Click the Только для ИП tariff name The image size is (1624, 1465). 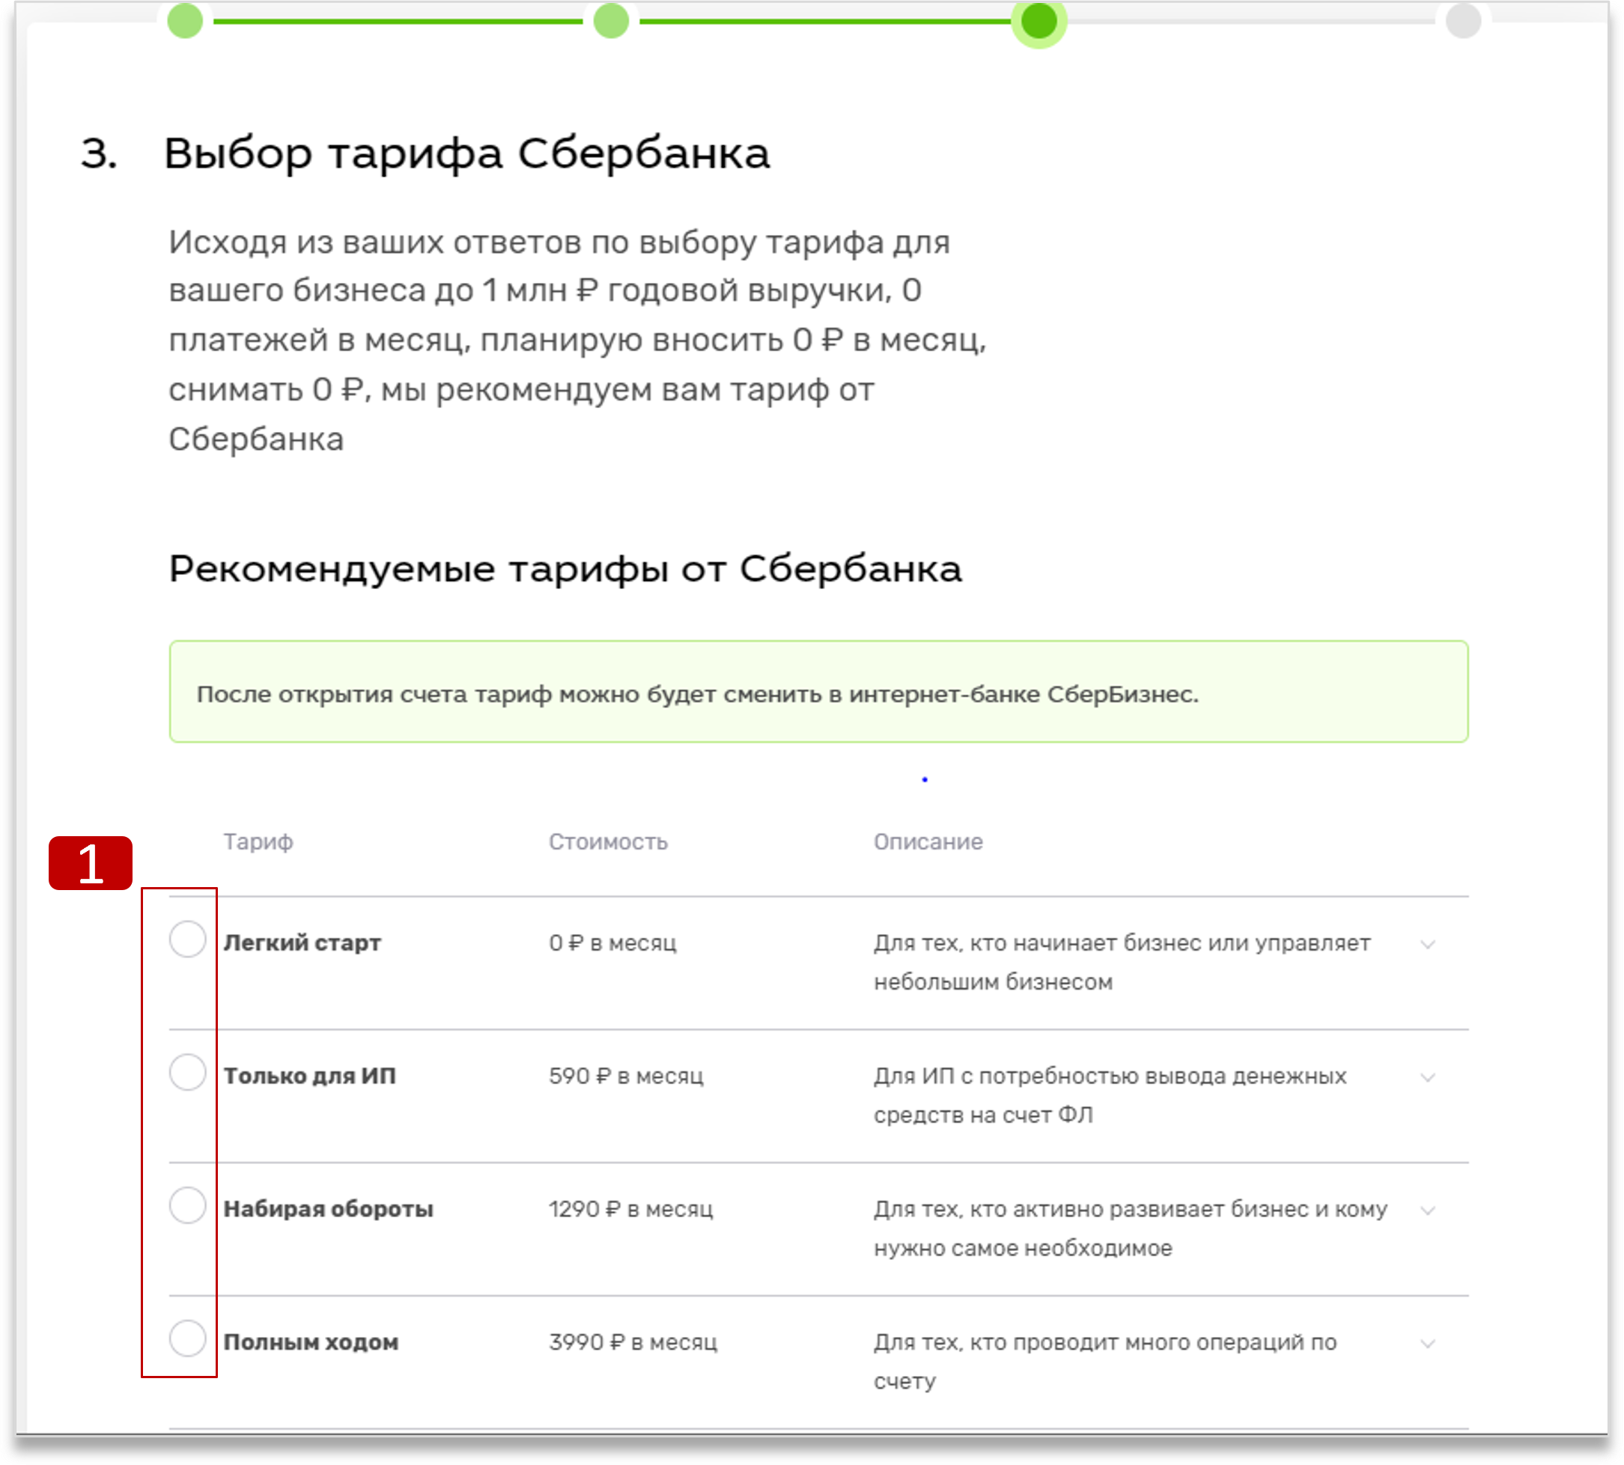310,1076
